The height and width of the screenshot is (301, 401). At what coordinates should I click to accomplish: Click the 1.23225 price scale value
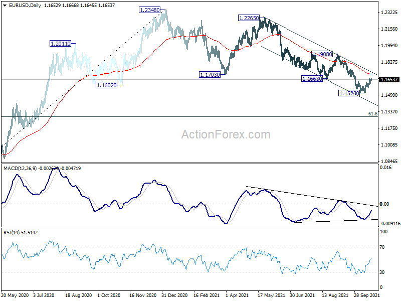[x=389, y=13]
